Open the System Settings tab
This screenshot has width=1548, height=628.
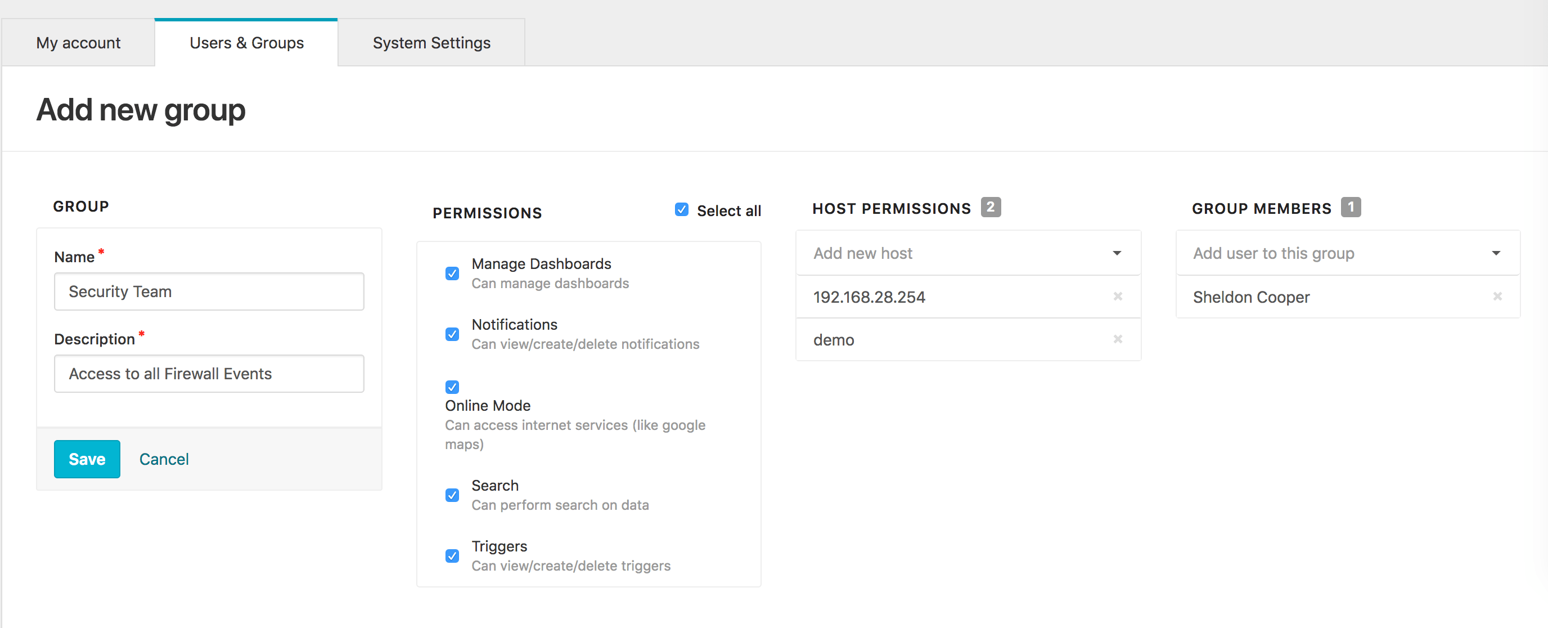(x=431, y=43)
